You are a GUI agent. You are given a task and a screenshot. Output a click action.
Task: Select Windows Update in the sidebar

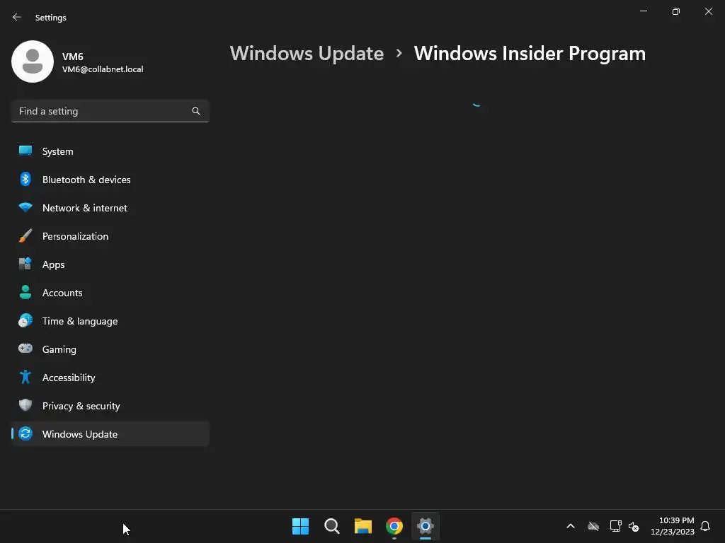tap(110, 434)
